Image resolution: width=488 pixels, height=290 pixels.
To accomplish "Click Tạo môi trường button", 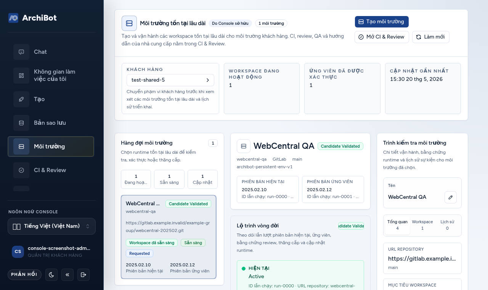I will pyautogui.click(x=382, y=22).
